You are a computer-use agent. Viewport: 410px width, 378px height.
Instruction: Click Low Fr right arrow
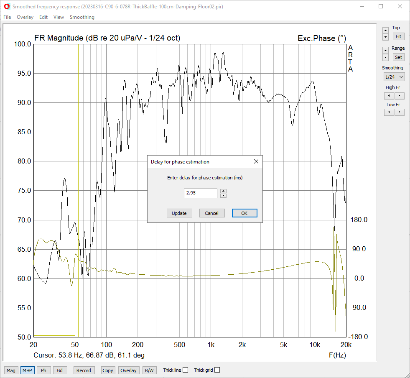(x=399, y=112)
